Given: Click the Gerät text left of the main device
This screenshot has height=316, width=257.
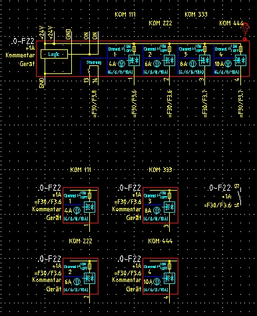Looking at the screenshot, I should pos(27,64).
